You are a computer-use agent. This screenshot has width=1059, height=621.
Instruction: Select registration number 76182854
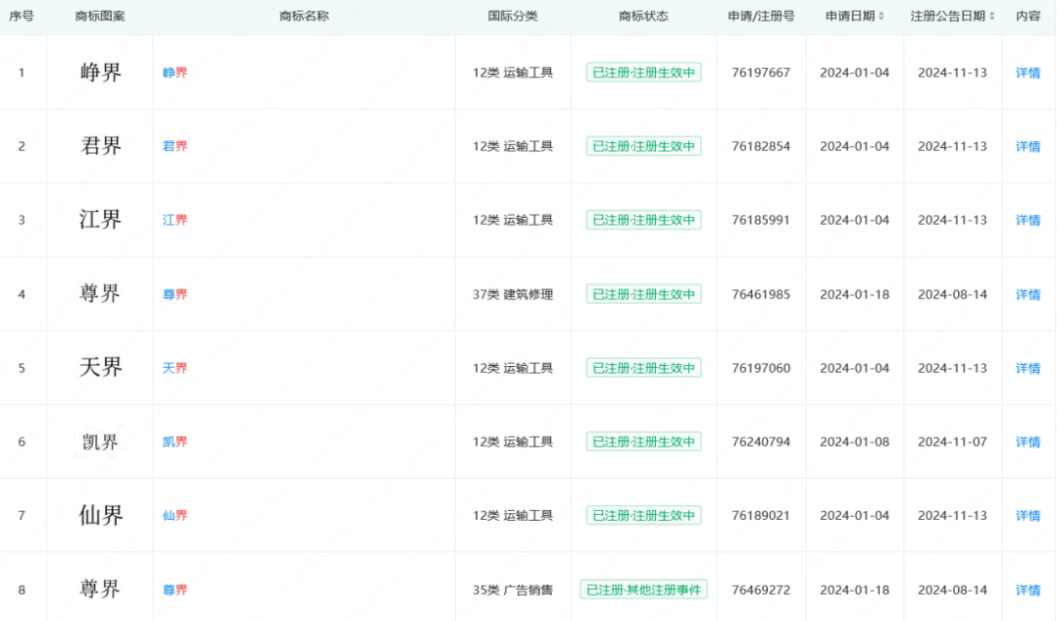761,146
